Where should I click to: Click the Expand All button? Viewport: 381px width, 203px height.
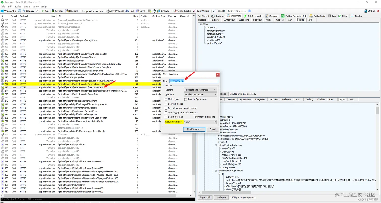click(205, 197)
